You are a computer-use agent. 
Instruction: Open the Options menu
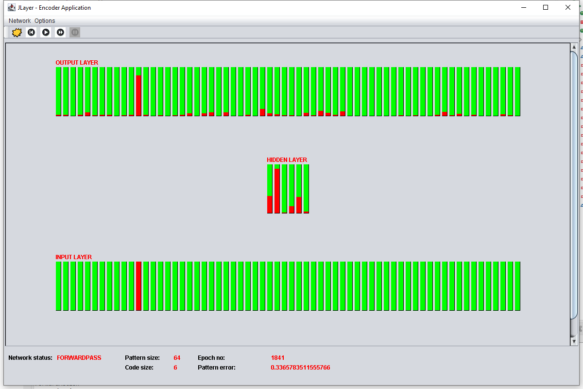click(45, 21)
